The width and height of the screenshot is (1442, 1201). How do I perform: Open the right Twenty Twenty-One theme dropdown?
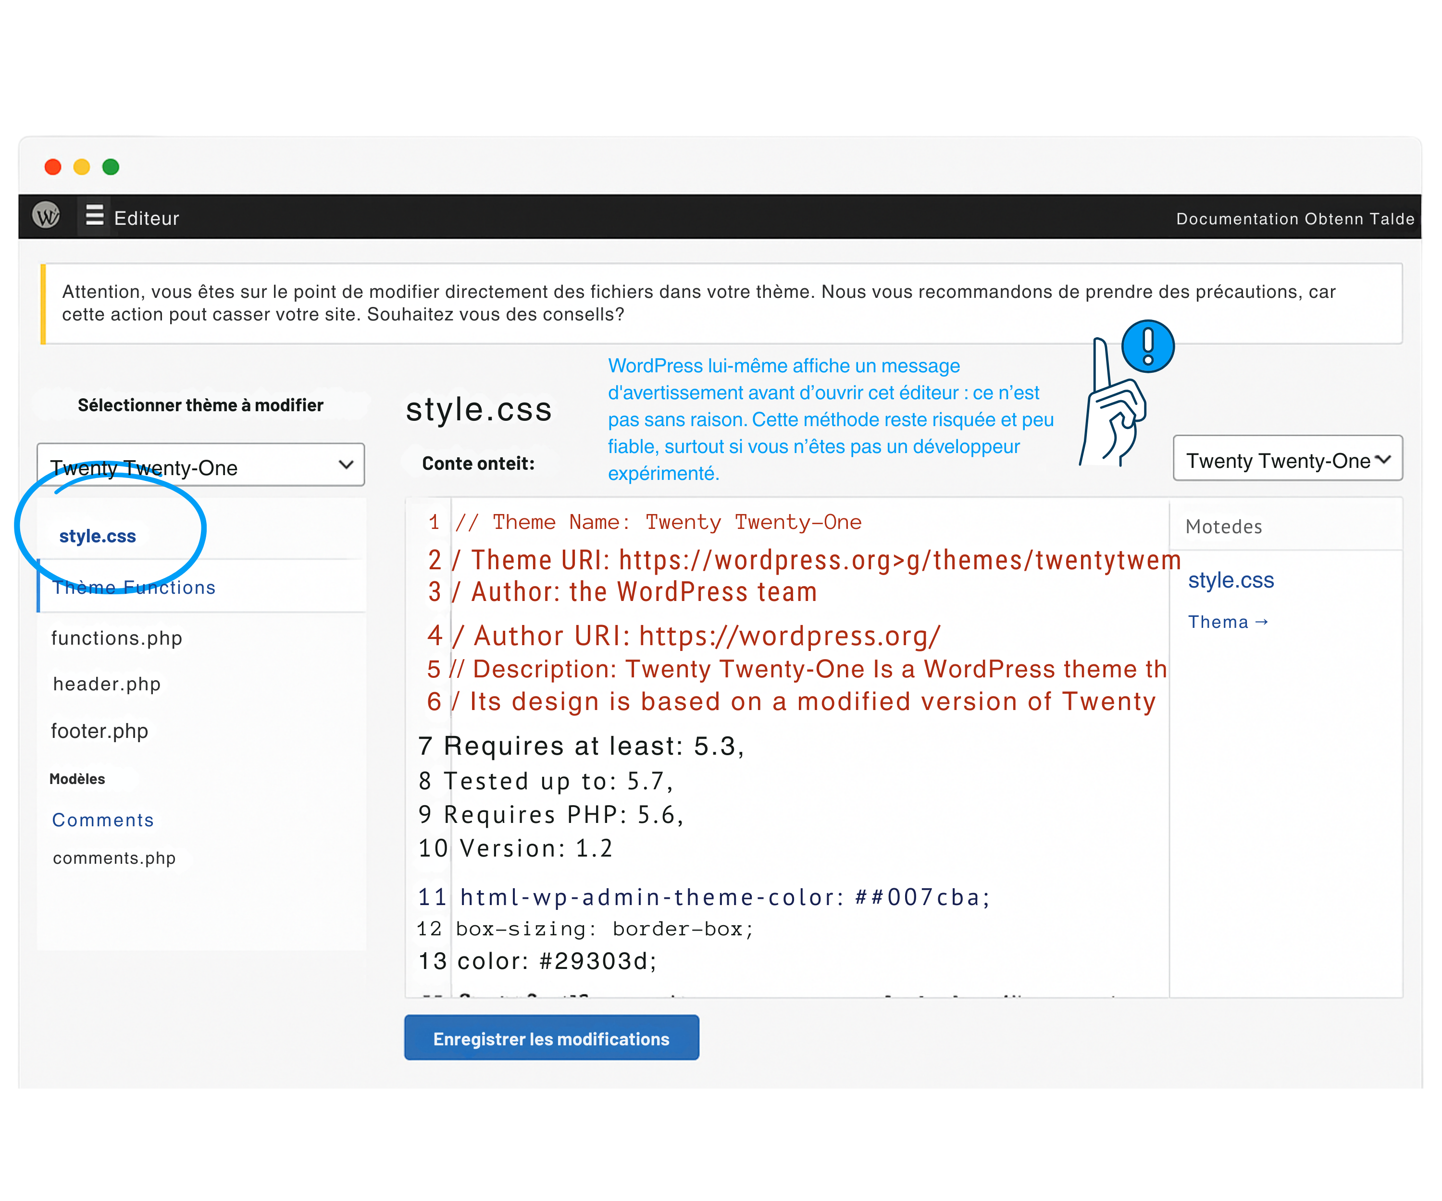pyautogui.click(x=1288, y=458)
